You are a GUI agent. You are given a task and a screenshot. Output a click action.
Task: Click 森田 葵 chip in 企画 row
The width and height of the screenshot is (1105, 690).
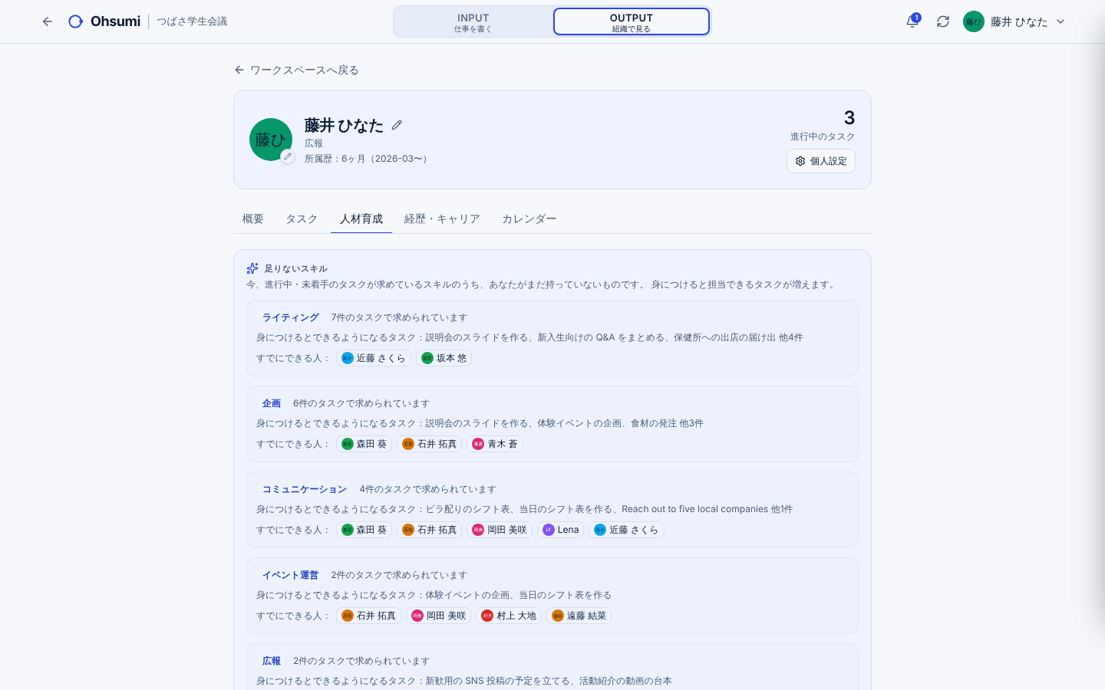(x=364, y=444)
